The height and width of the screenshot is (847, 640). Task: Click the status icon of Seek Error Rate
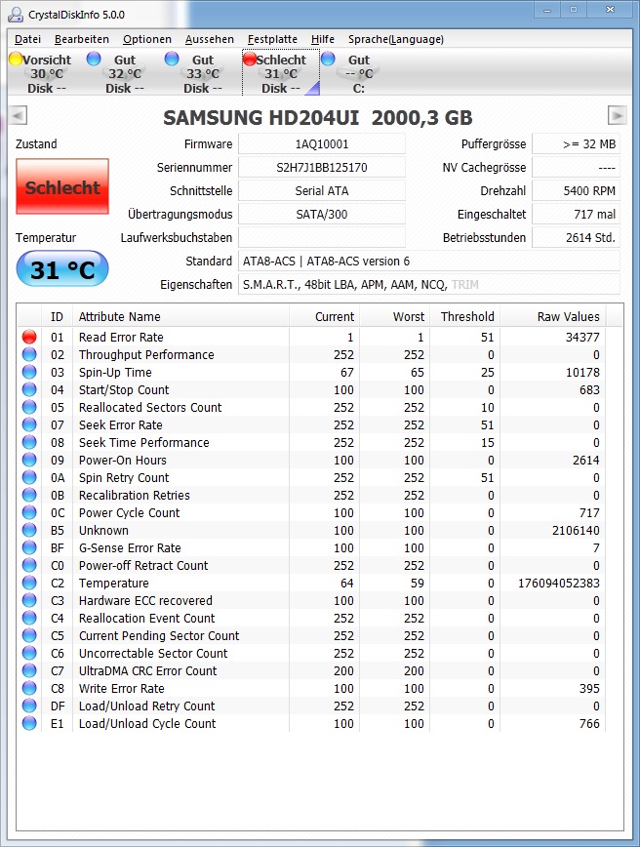click(29, 424)
